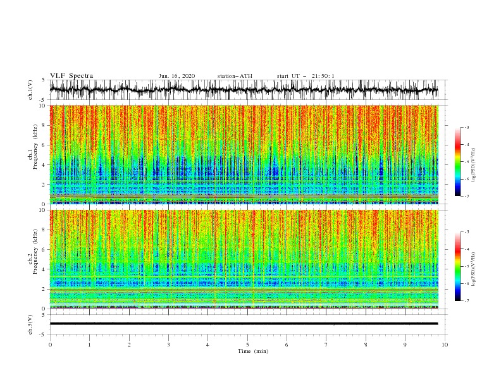The image size is (501, 387).
Task: Click time-axis tick label "2"
Action: tap(129, 345)
